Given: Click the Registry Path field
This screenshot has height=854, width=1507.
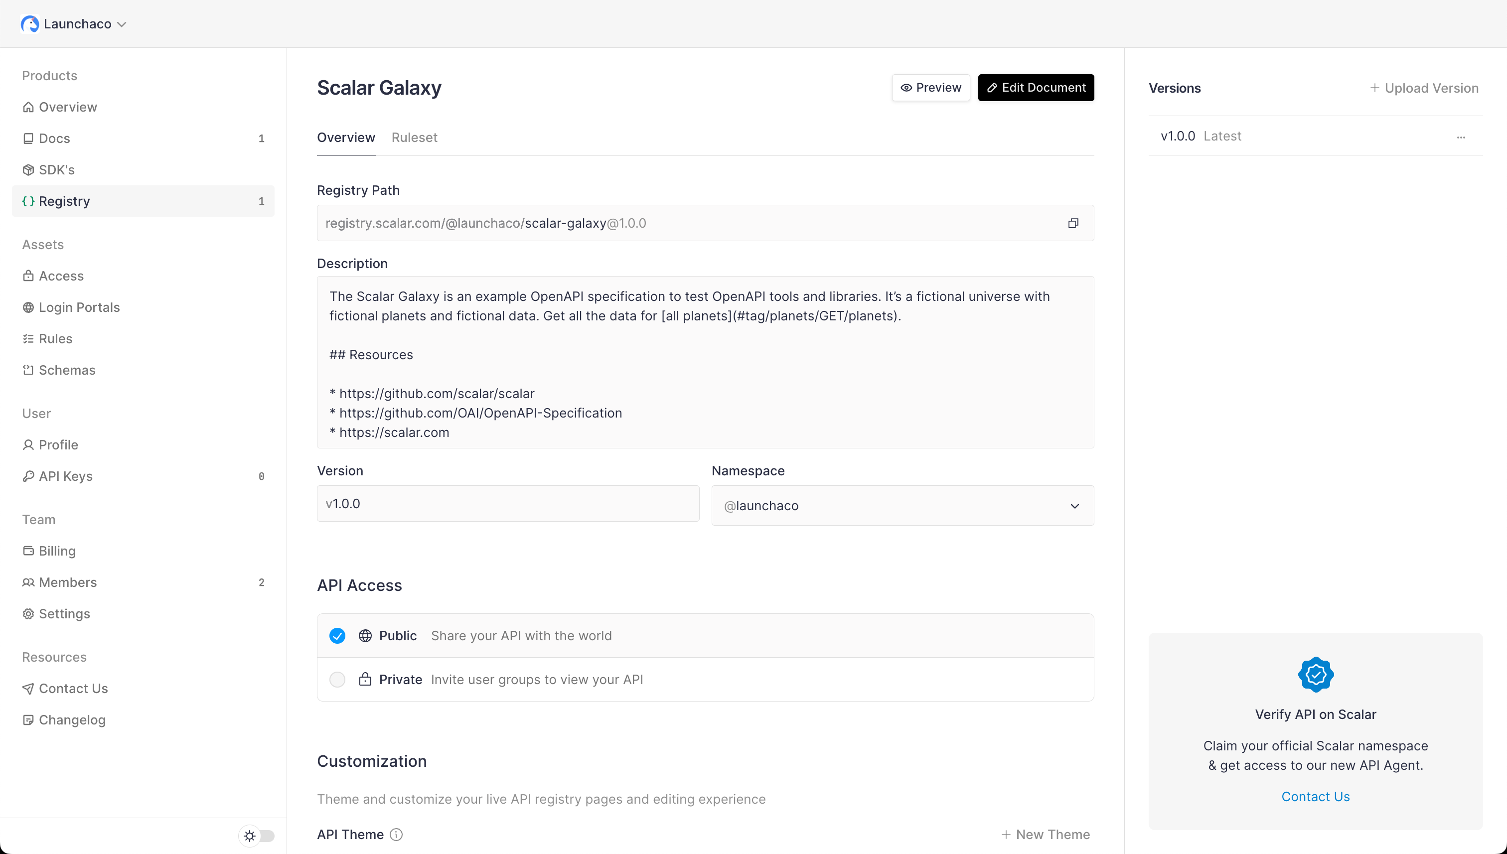Looking at the screenshot, I should coord(705,223).
